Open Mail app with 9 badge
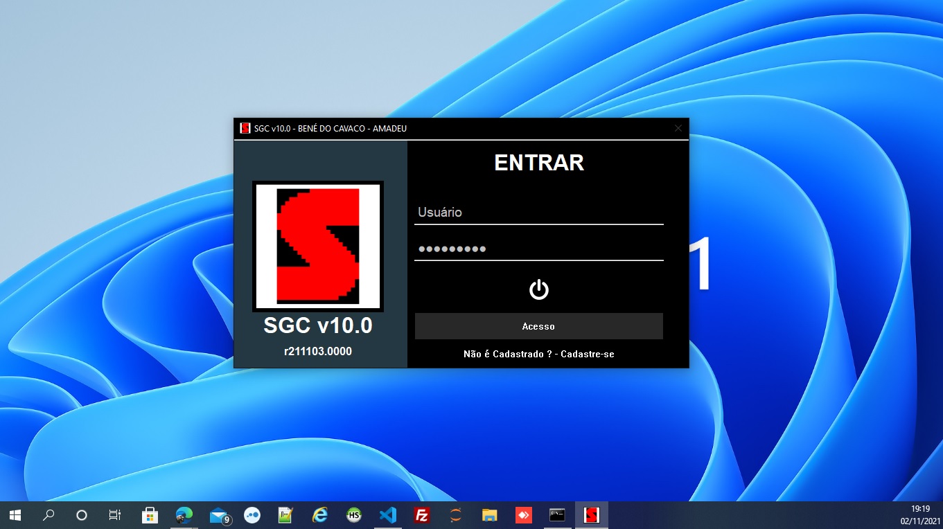Image resolution: width=943 pixels, height=529 pixels. [218, 515]
